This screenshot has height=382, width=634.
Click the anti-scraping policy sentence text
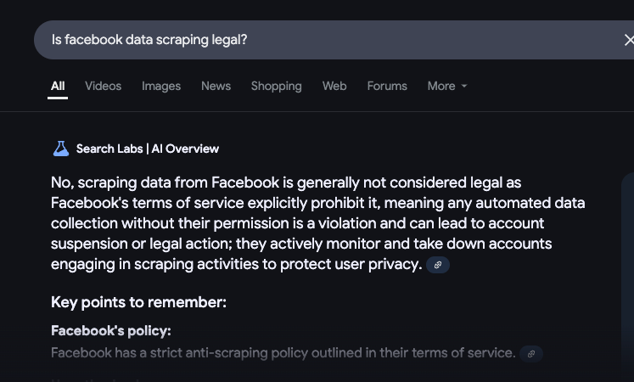click(x=283, y=353)
